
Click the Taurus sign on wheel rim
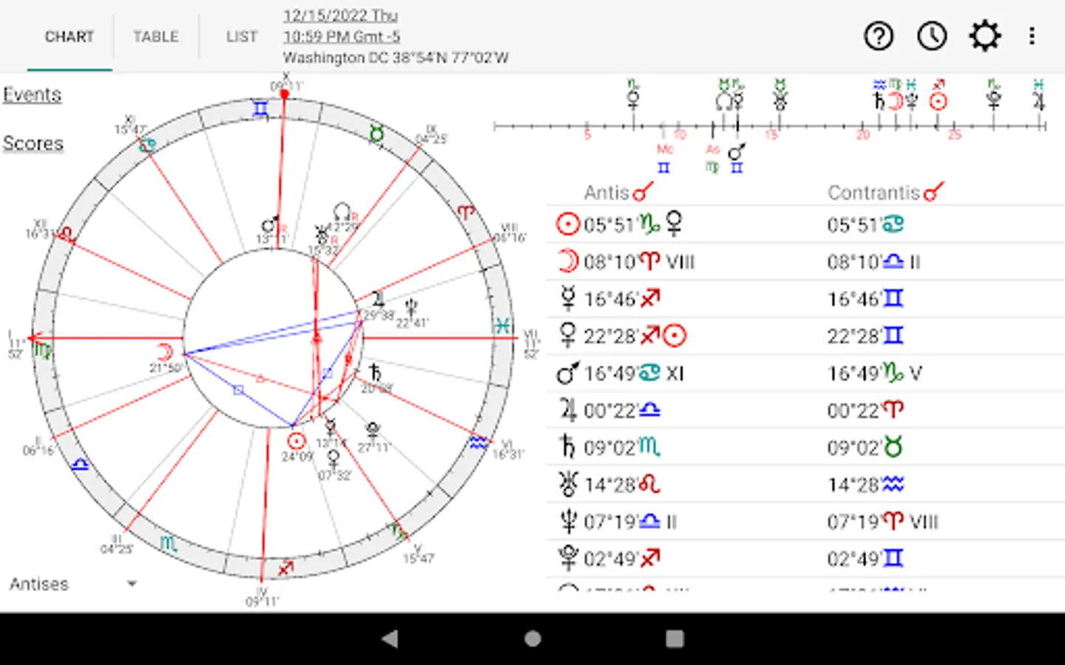coord(376,134)
